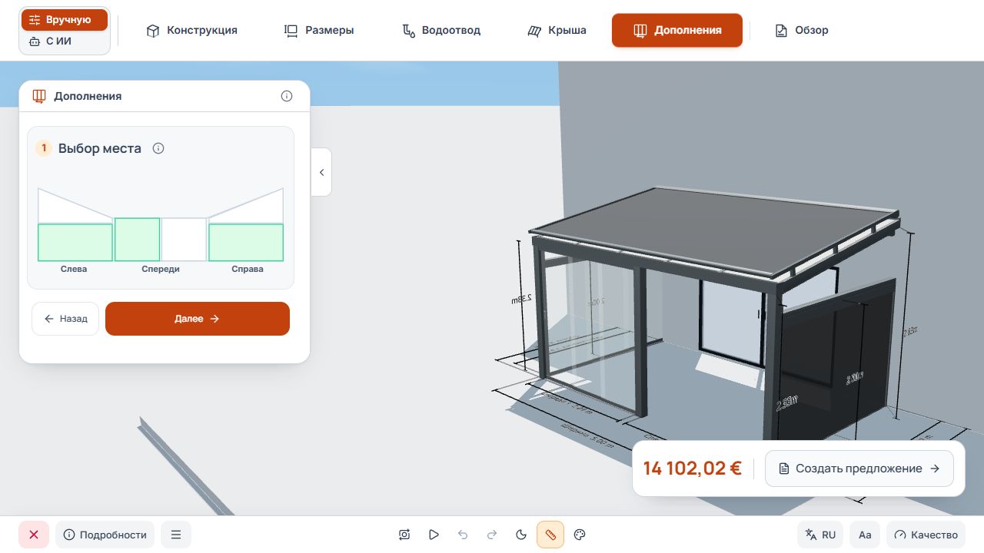Image resolution: width=984 pixels, height=553 pixels.
Task: Switch to С ИИ mode
Action: [65, 41]
